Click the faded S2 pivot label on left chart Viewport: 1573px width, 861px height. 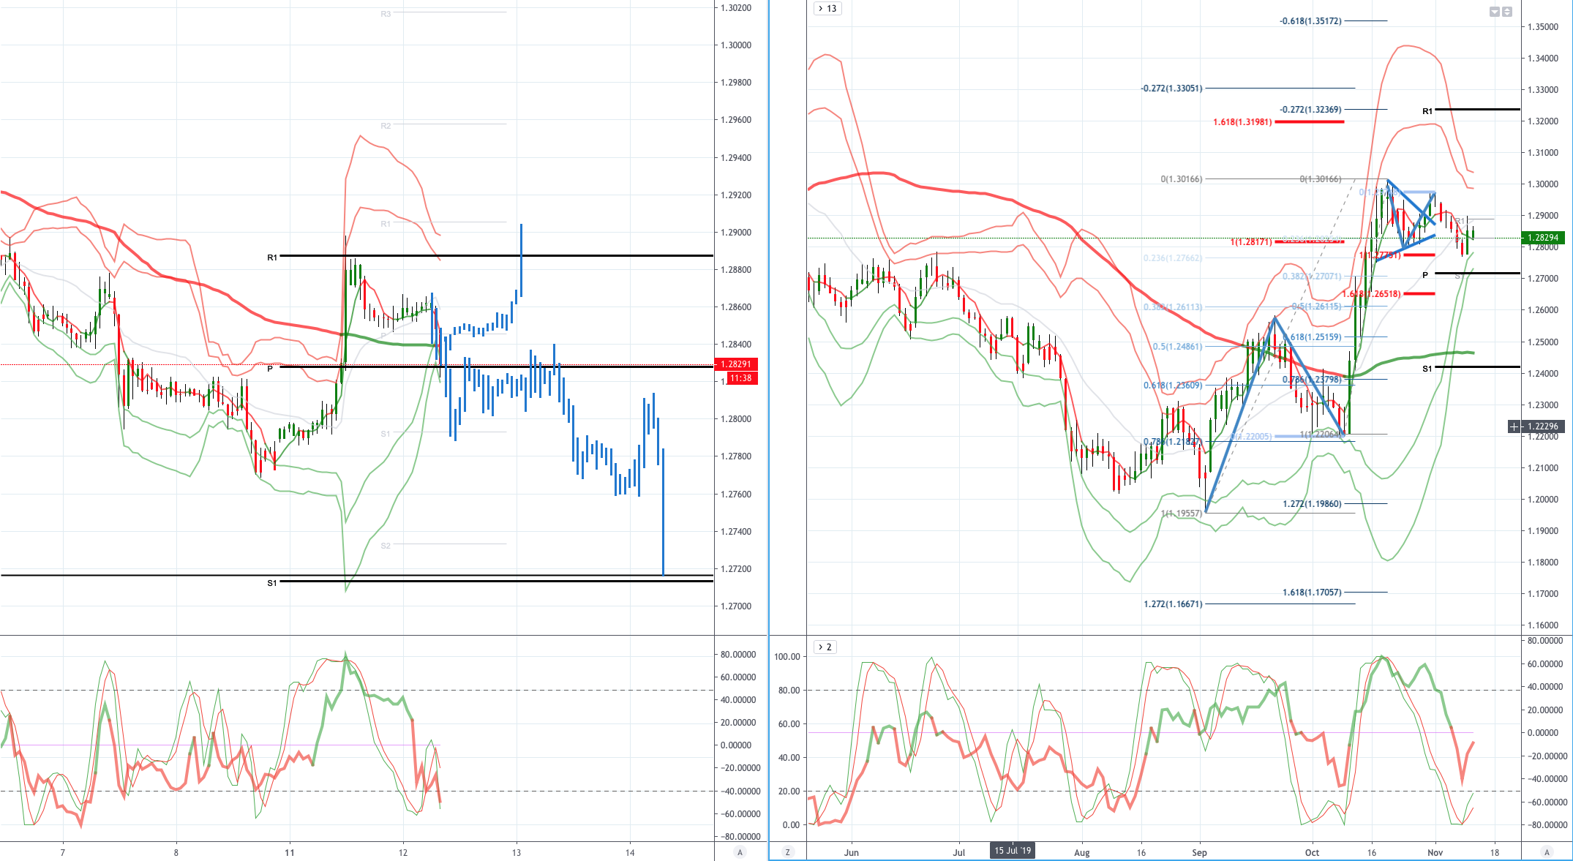[x=386, y=546]
